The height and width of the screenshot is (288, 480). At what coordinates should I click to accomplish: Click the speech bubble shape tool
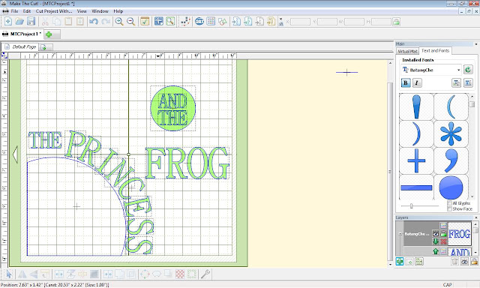157,274
